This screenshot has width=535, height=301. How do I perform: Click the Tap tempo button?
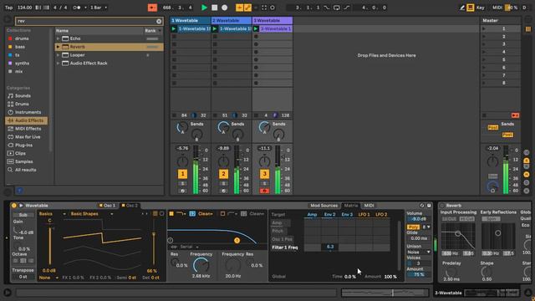click(x=9, y=8)
